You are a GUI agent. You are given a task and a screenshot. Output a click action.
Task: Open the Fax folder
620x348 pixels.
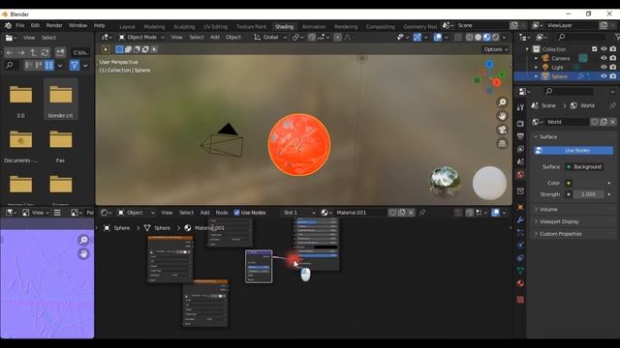tap(60, 144)
